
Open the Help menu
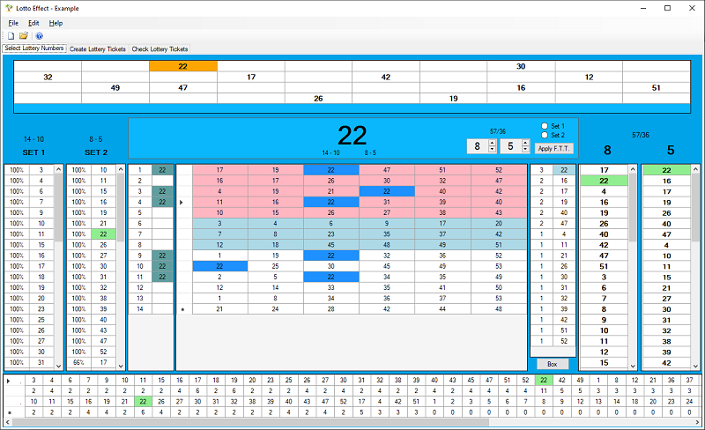56,23
